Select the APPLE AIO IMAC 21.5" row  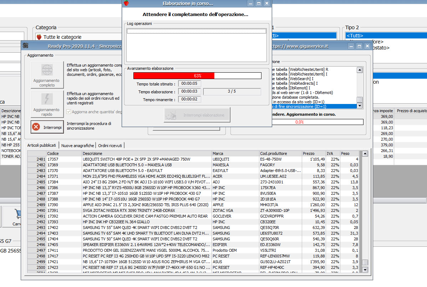(193, 205)
